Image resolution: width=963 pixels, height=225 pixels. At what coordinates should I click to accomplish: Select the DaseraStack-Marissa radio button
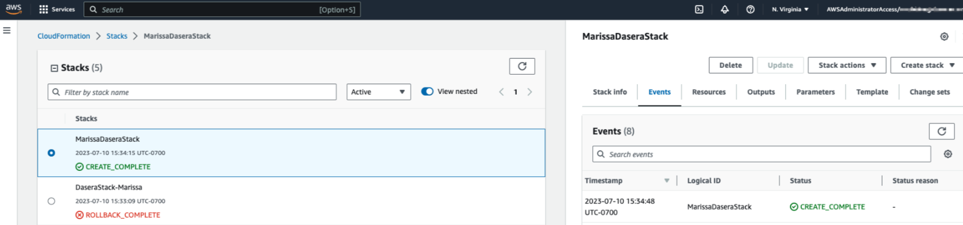point(51,201)
